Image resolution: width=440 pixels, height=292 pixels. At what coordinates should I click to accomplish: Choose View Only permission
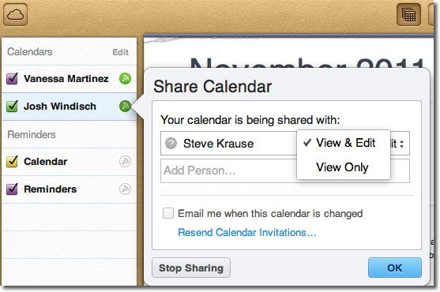pyautogui.click(x=344, y=167)
